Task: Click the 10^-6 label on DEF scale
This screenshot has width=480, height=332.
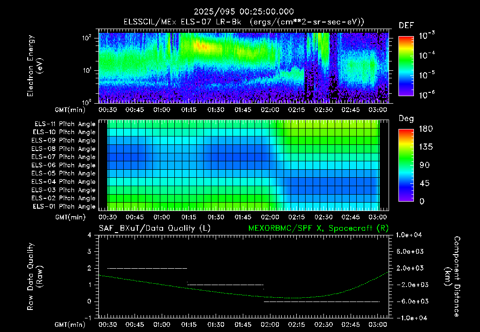Action: click(427, 95)
